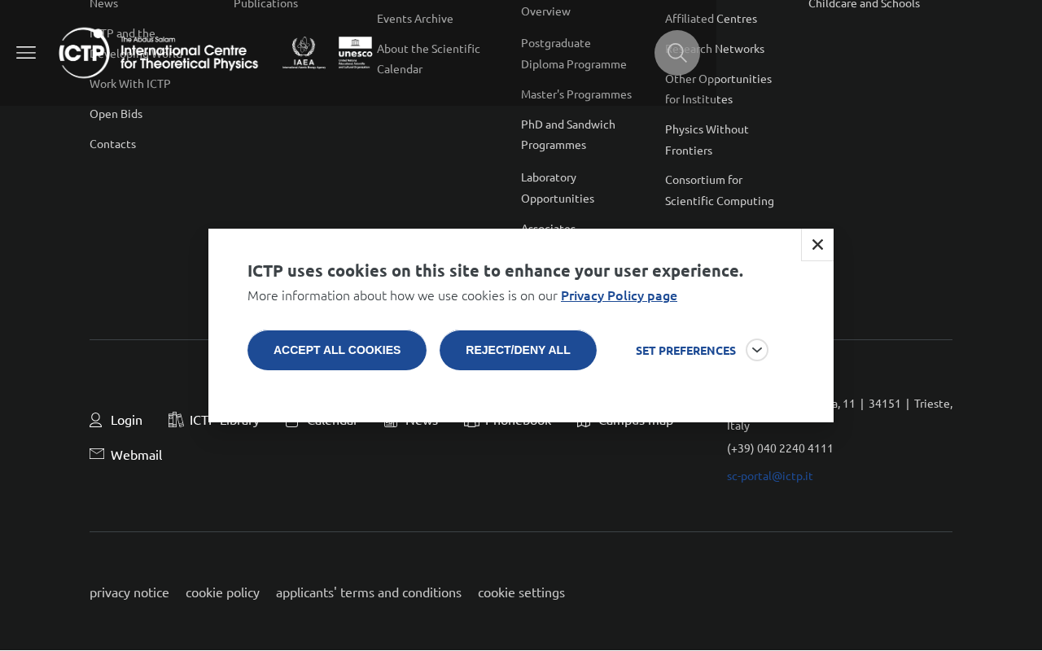Accept all cookies
The width and height of the screenshot is (1042, 651).
pyautogui.click(x=337, y=351)
